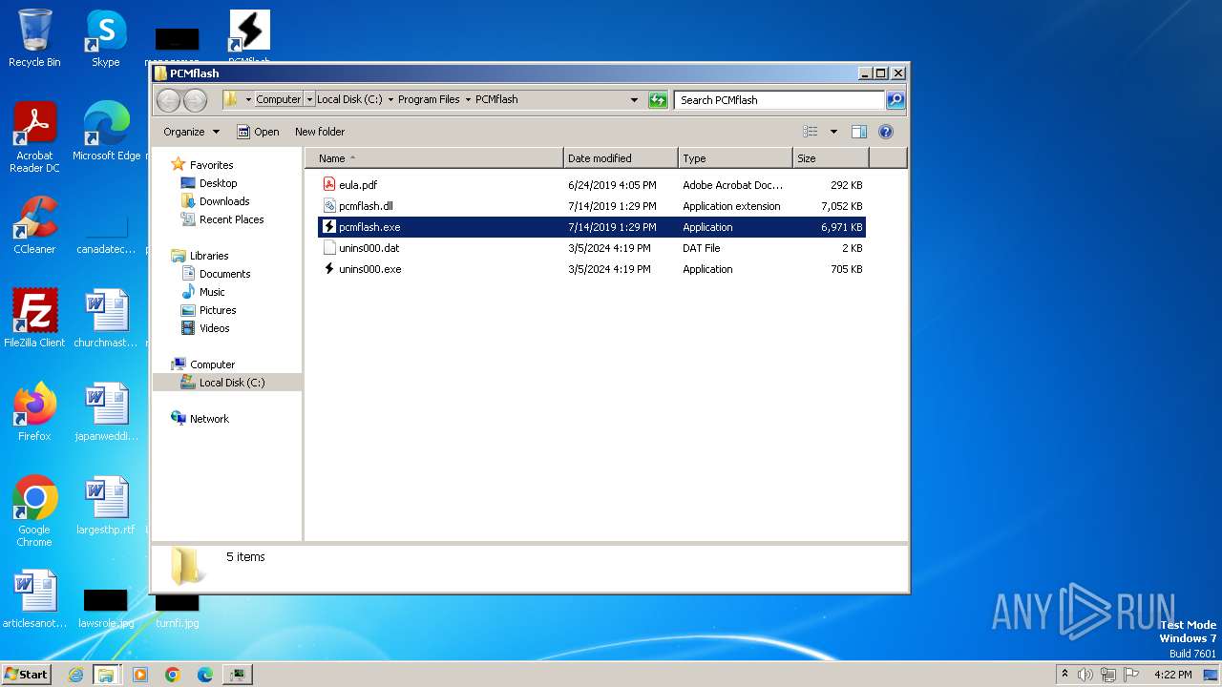
Task: Sort by the Type column
Action: (735, 158)
